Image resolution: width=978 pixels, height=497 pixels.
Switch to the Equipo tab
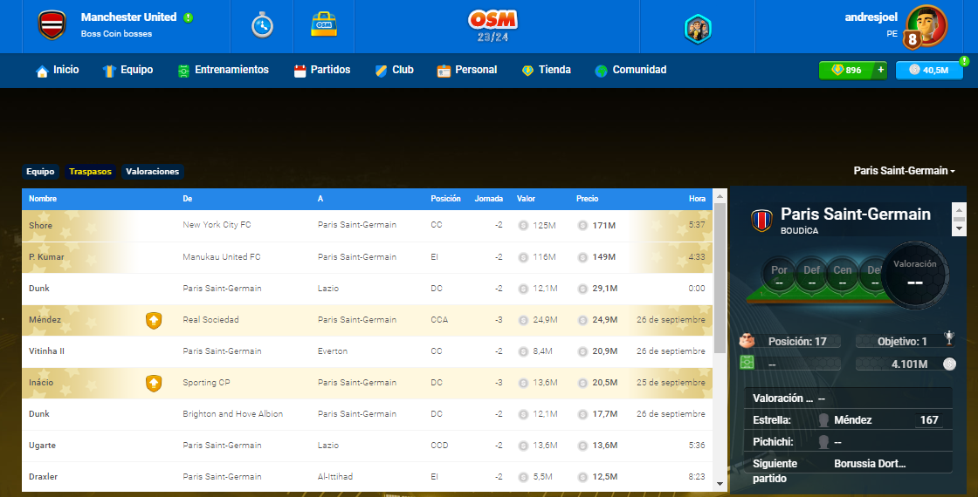click(x=40, y=171)
